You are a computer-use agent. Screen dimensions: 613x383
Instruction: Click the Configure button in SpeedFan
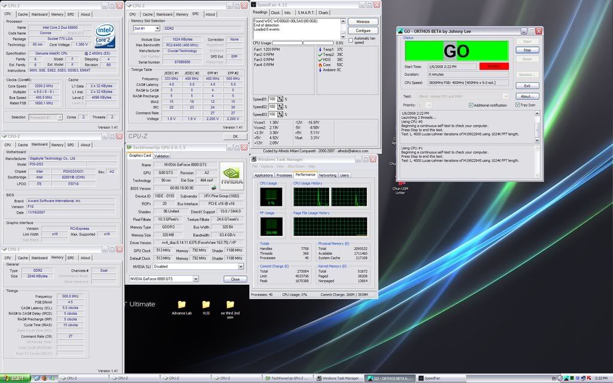pyautogui.click(x=363, y=31)
